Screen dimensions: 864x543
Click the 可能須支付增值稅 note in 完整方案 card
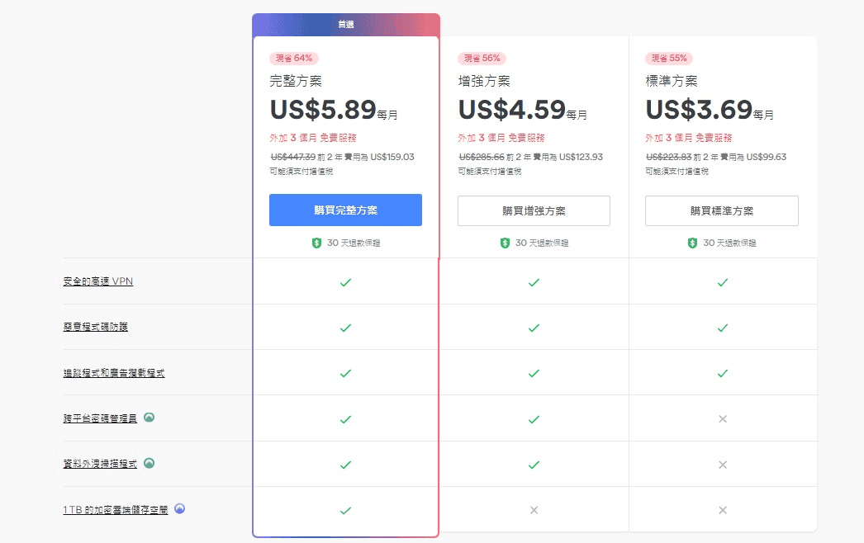click(x=301, y=172)
